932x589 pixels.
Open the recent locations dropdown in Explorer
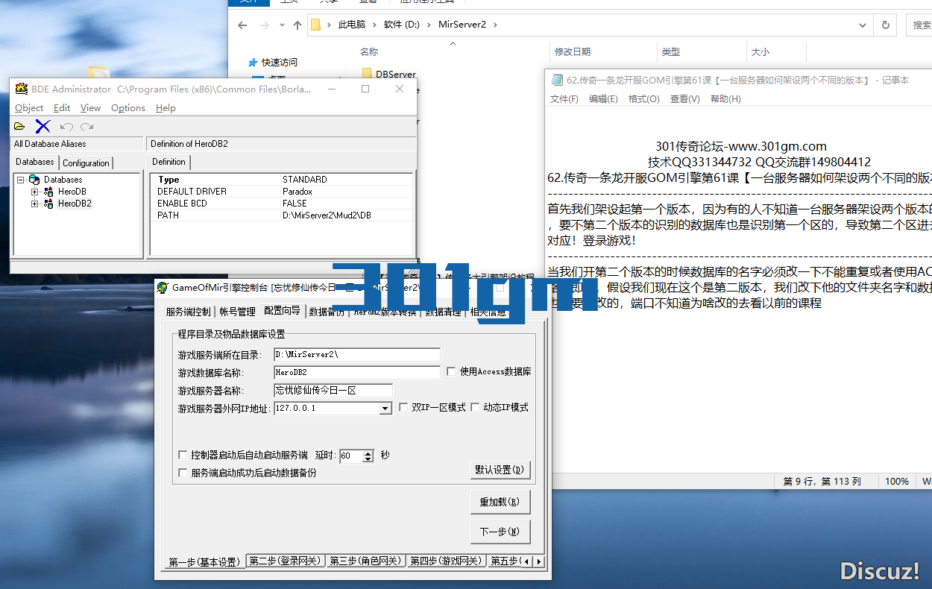click(282, 25)
